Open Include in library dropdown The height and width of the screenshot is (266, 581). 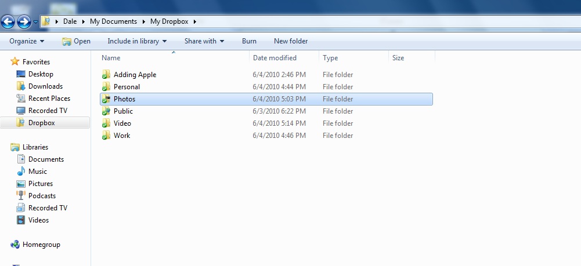[137, 41]
